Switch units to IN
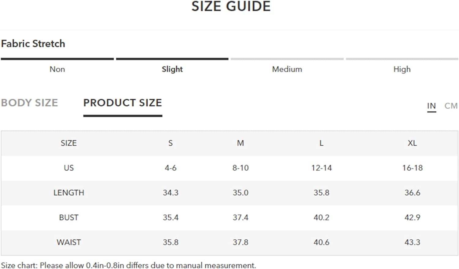 pyautogui.click(x=431, y=106)
